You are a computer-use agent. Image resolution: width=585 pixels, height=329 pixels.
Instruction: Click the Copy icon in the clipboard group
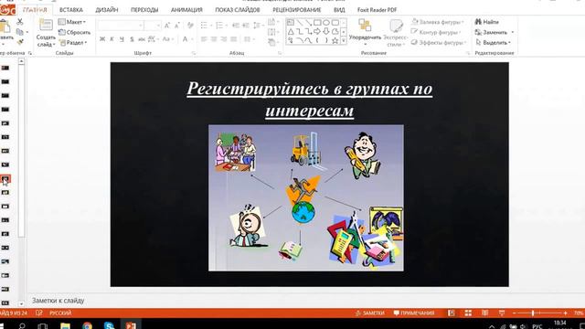20,33
